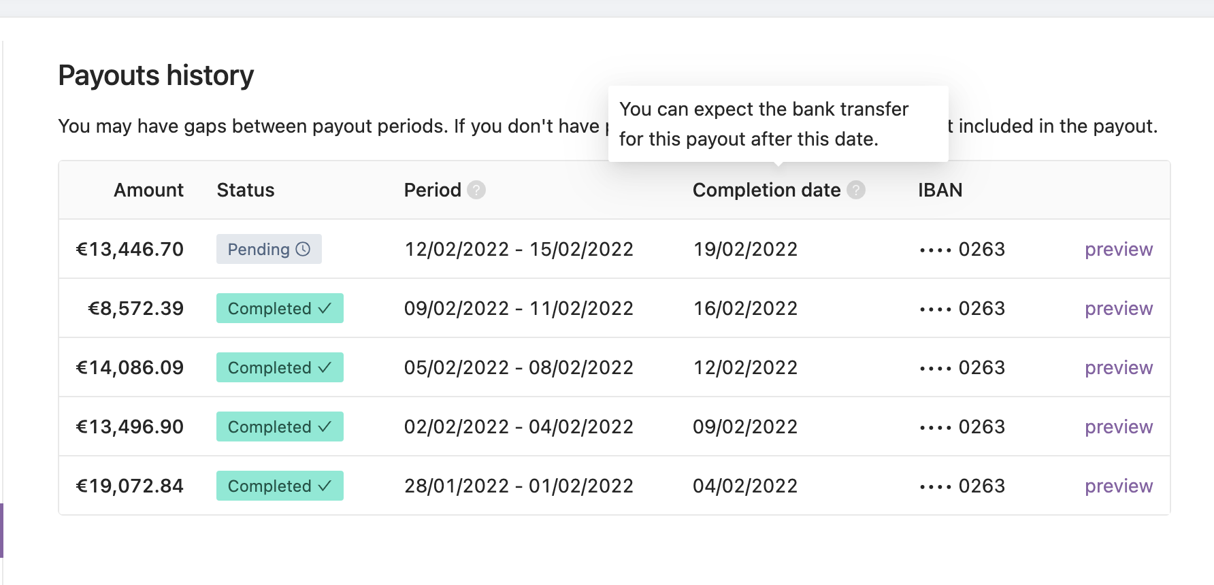Open preview for the €13,446.70 payout
Screen dimensions: 1214x585
point(1119,250)
